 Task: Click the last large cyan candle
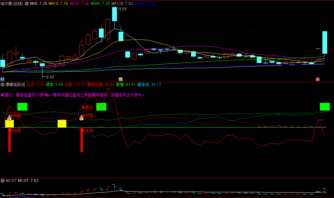[325, 42]
